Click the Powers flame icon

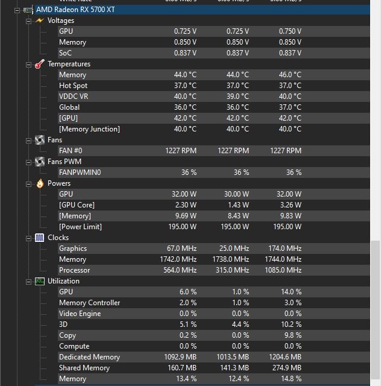pos(40,183)
